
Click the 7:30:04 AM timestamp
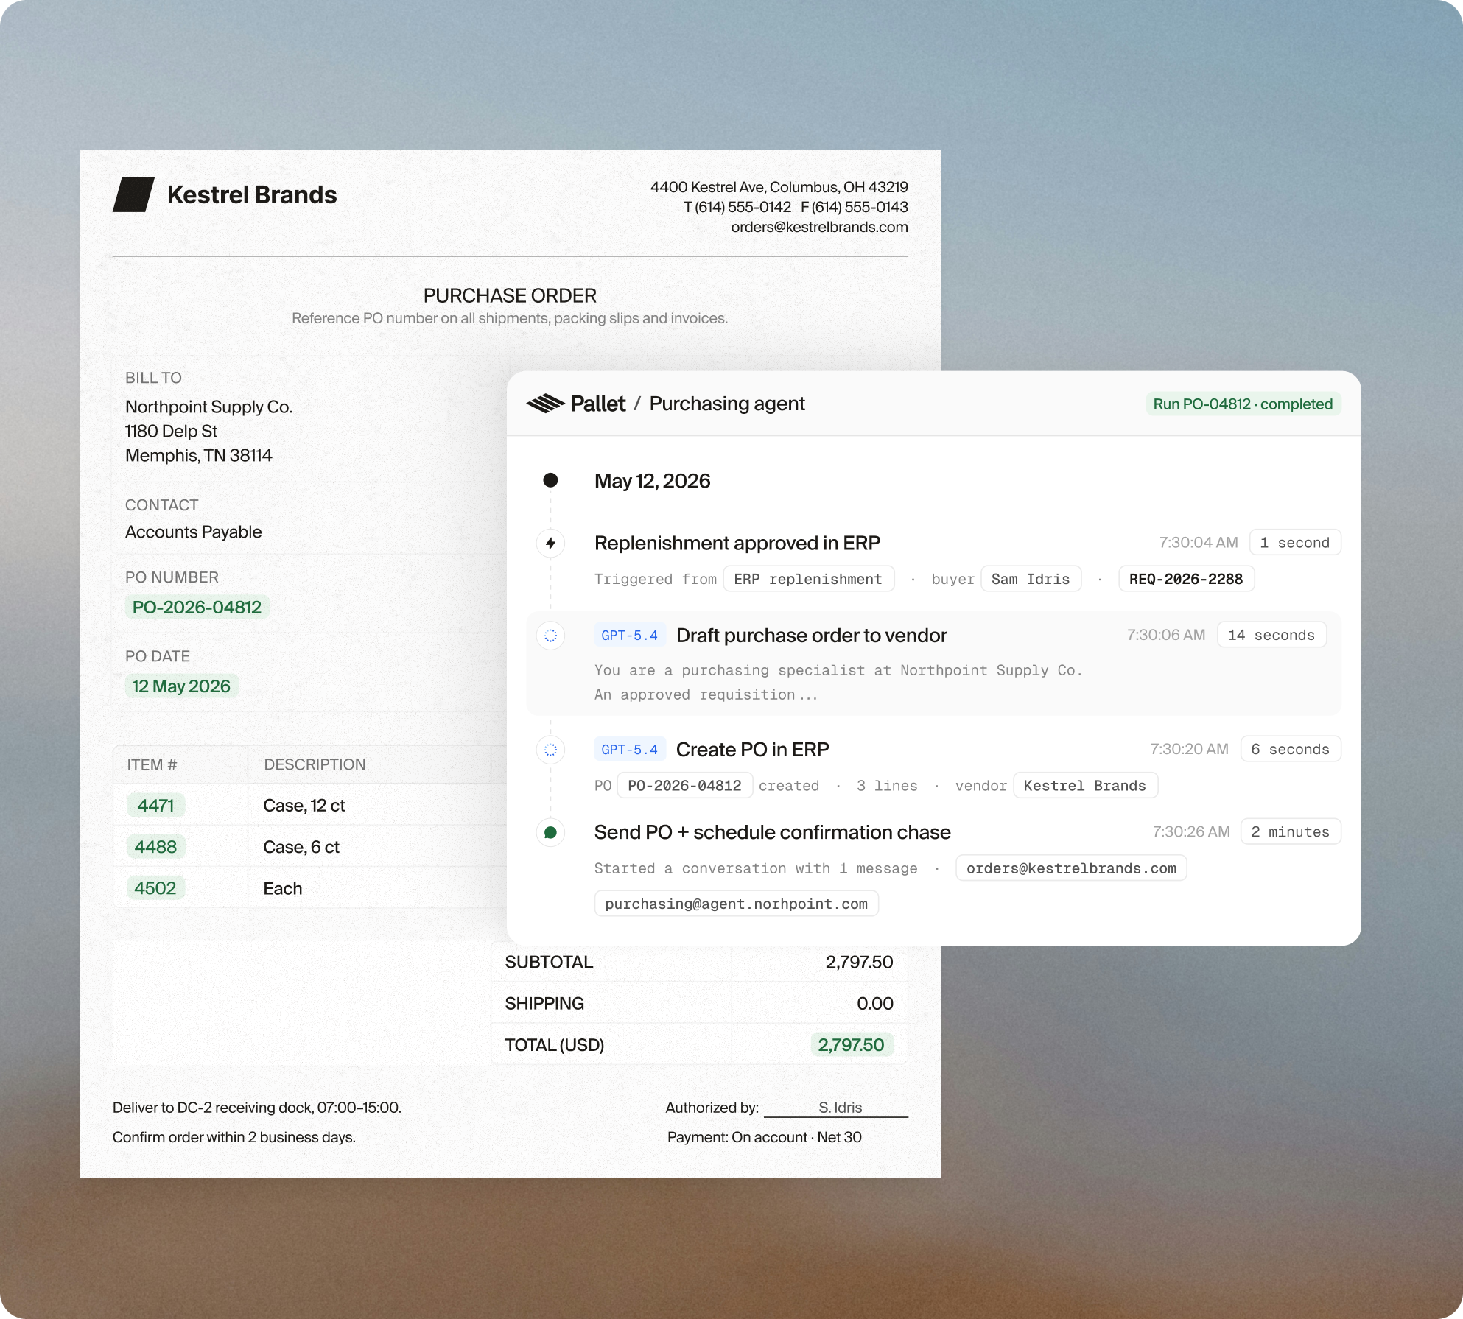pyautogui.click(x=1199, y=543)
